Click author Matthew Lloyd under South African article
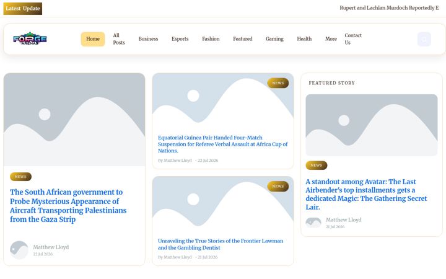Image resolution: width=446 pixels, height=279 pixels. point(51,247)
